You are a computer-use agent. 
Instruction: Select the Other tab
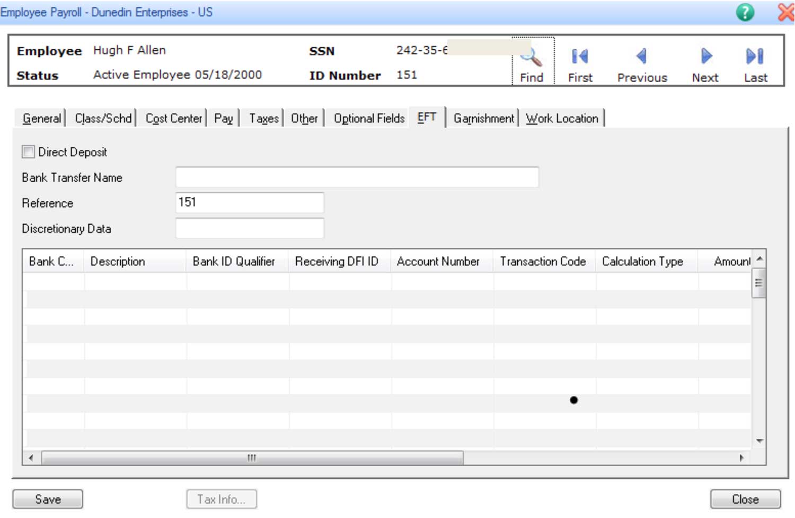pos(304,118)
